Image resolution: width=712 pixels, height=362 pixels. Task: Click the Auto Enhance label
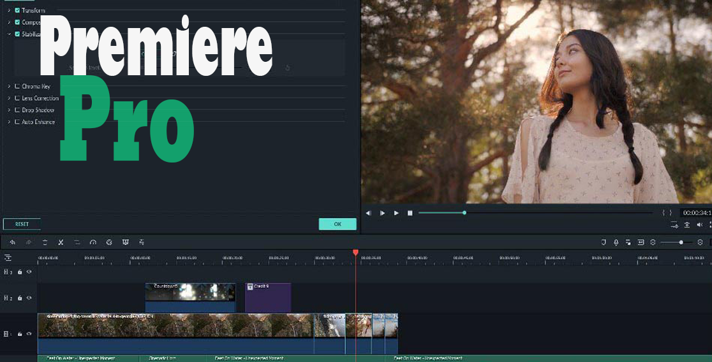pos(38,122)
